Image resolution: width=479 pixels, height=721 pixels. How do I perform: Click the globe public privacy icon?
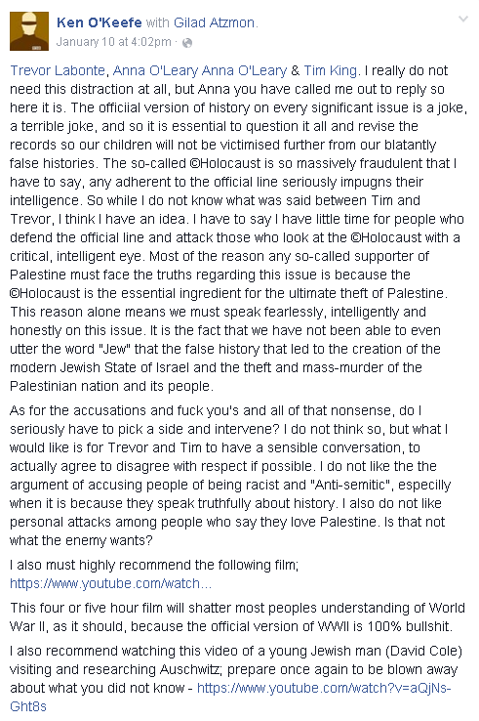[x=187, y=43]
